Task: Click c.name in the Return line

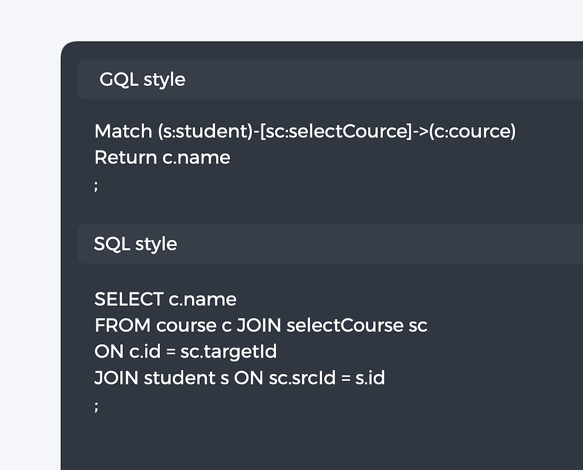Action: click(196, 157)
